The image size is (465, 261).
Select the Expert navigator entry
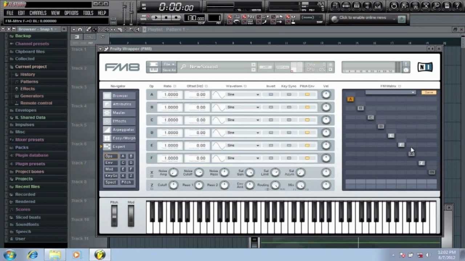pos(119,146)
